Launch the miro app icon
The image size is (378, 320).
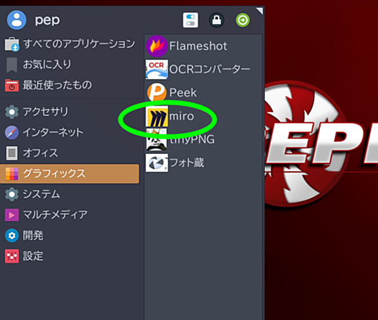[157, 116]
